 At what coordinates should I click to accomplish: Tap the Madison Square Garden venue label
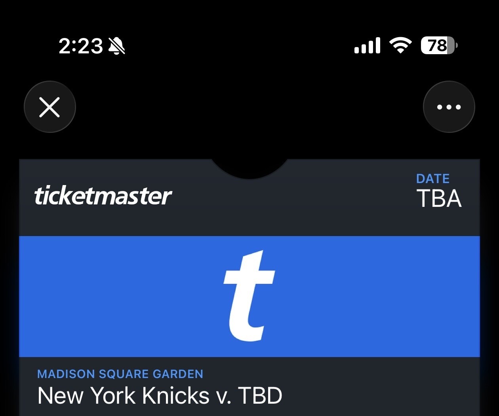[x=120, y=374]
